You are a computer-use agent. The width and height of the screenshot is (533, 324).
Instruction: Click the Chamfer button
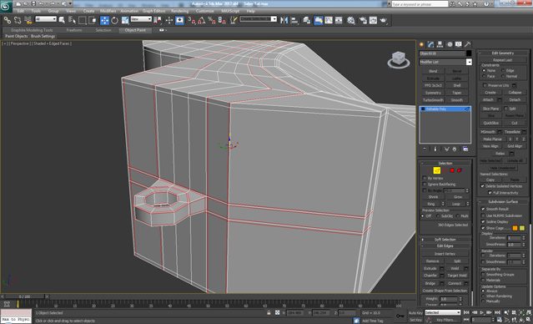[x=430, y=276]
